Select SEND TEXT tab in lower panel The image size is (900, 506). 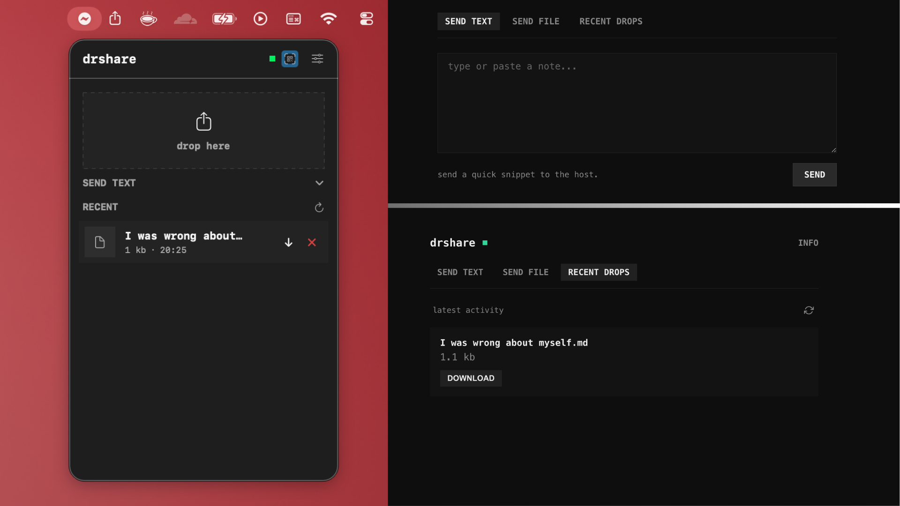[x=460, y=272]
